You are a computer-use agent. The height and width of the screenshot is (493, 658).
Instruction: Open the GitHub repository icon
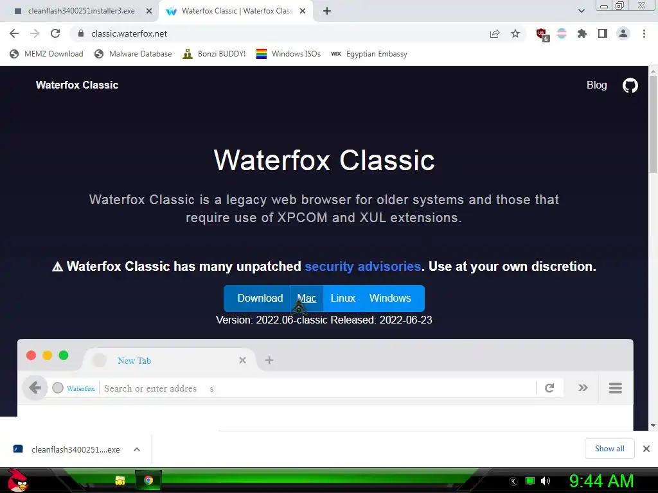pyautogui.click(x=630, y=85)
